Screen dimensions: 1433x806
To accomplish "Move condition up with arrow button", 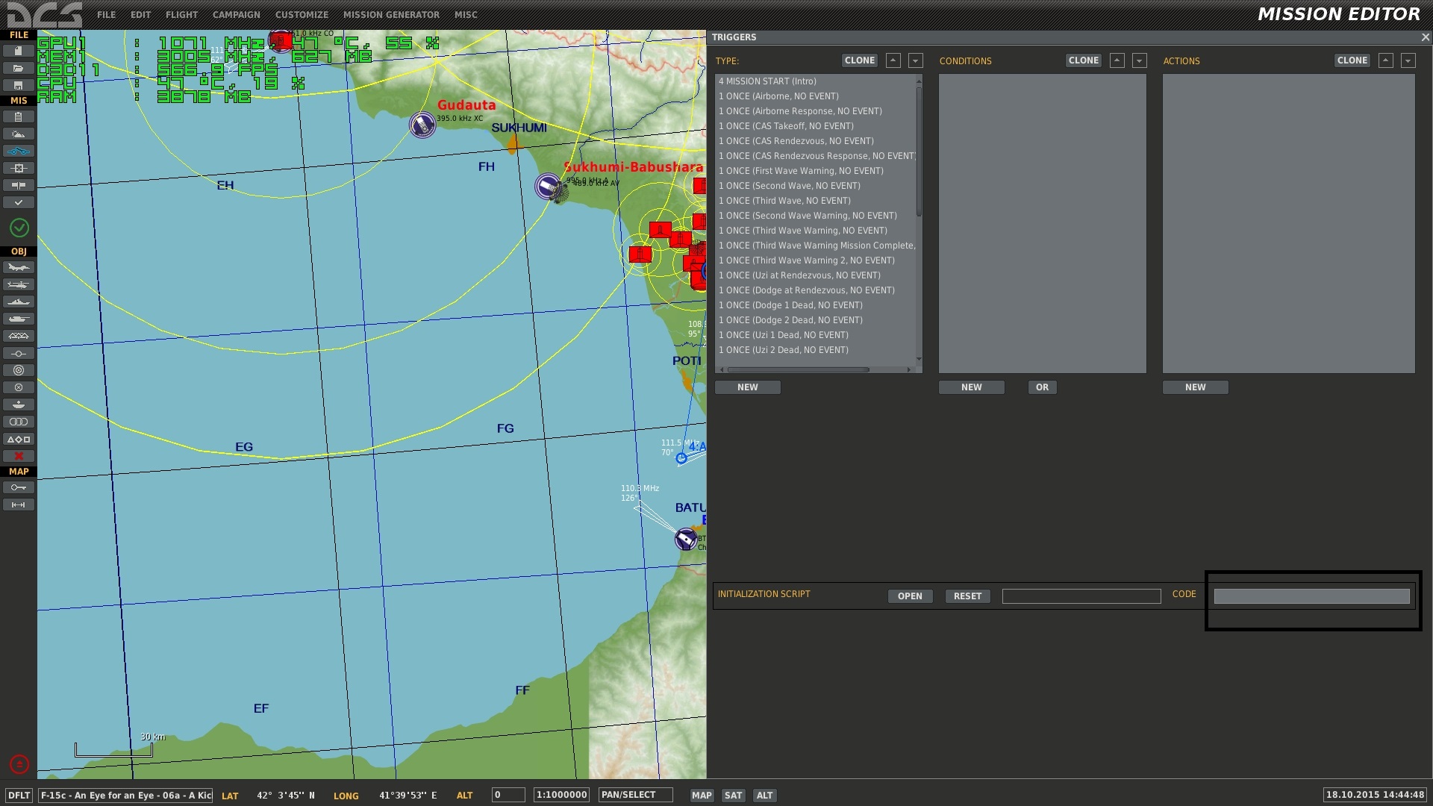I will (x=1117, y=60).
